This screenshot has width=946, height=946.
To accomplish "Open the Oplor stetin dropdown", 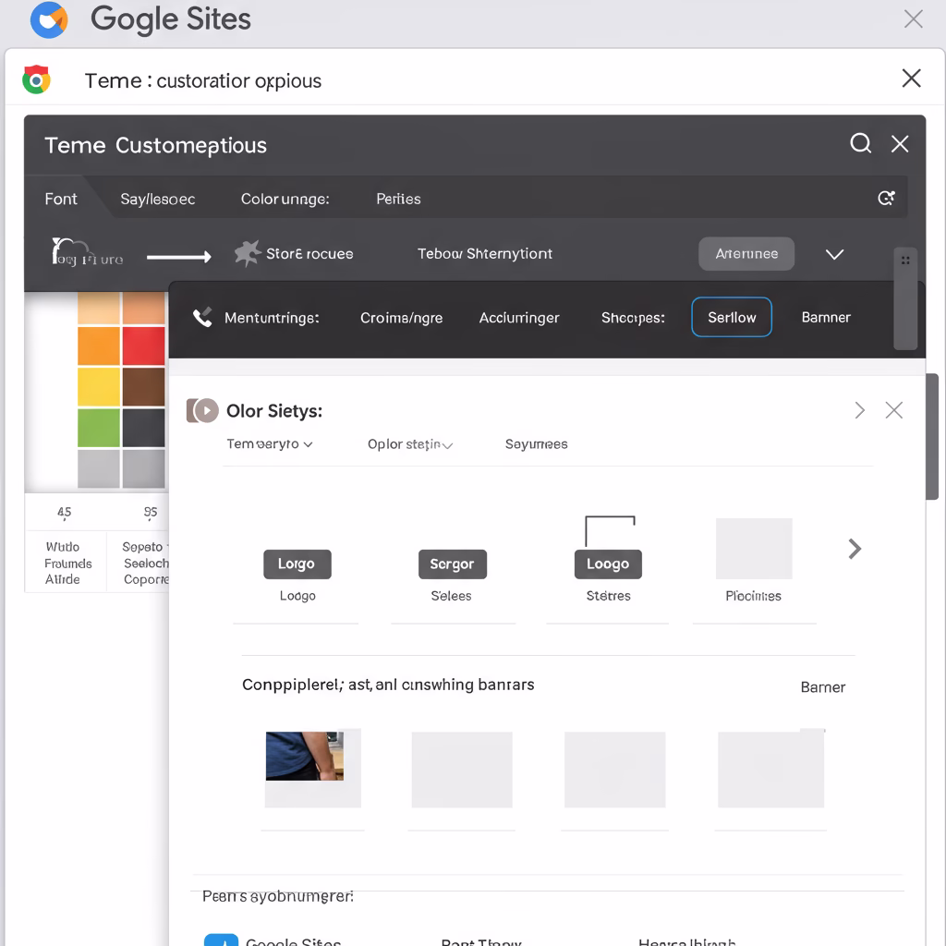I will [x=409, y=444].
